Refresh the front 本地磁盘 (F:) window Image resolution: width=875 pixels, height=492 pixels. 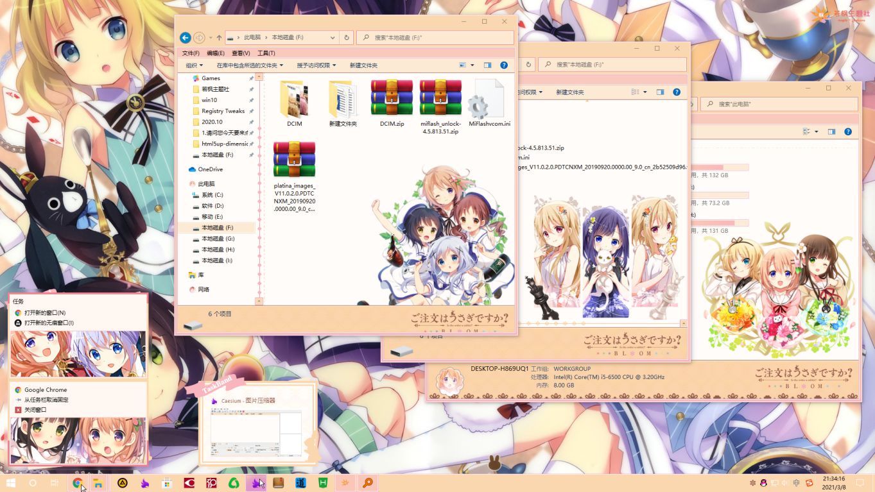(347, 38)
